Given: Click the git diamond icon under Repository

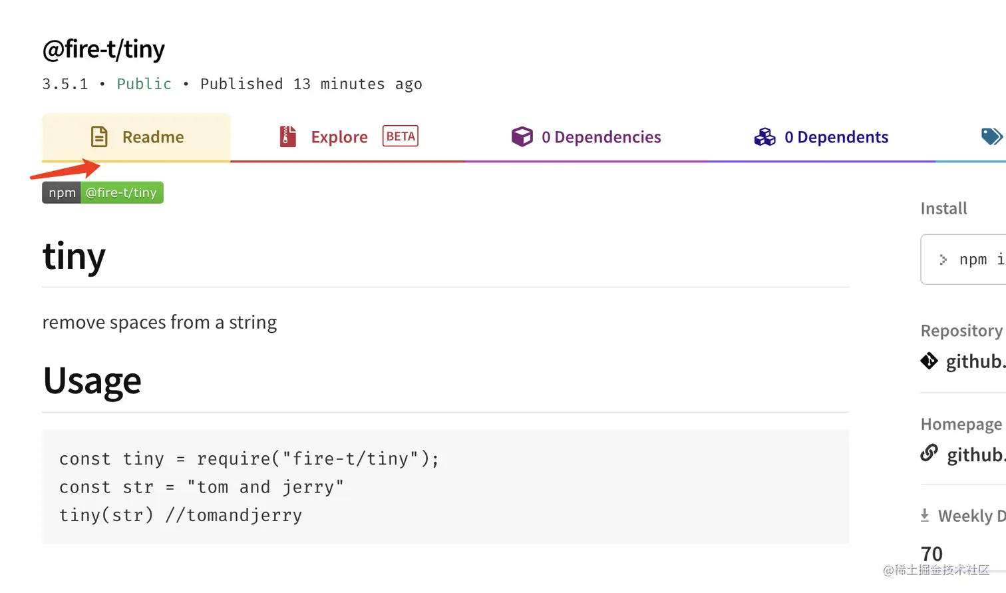Looking at the screenshot, I should click(x=929, y=361).
